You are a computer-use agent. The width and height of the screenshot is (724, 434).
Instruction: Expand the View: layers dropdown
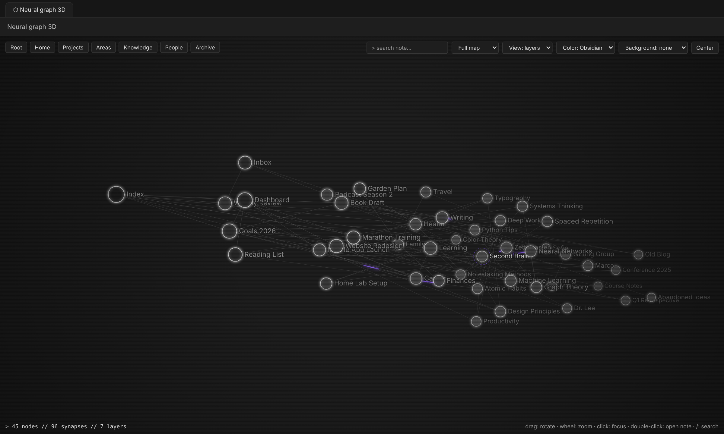[x=527, y=48]
